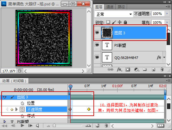Hide layer 图层 3 eye icon
This screenshot has height=130, width=172.
point(97,33)
